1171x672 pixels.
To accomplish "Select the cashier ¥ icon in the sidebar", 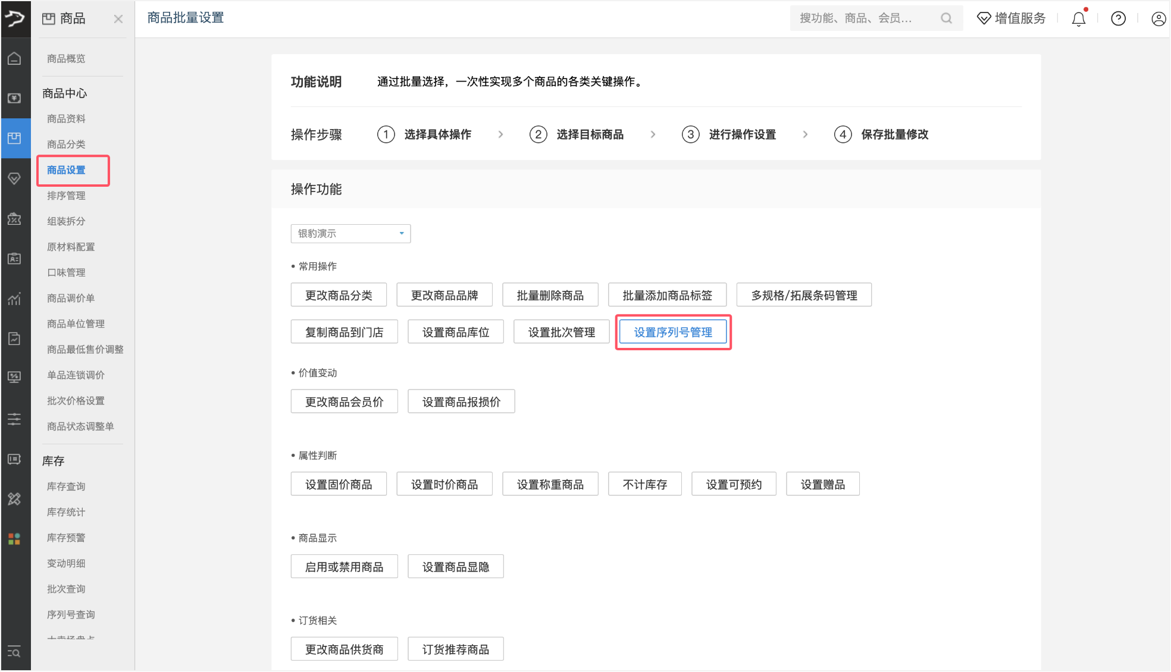I will coord(15,98).
